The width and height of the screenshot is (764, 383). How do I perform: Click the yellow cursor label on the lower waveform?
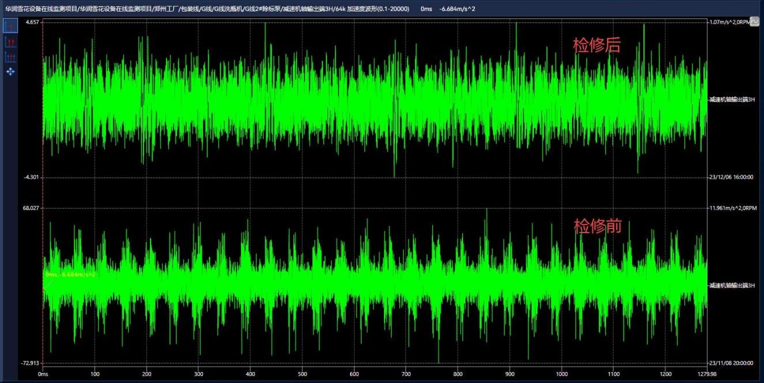[x=70, y=275]
